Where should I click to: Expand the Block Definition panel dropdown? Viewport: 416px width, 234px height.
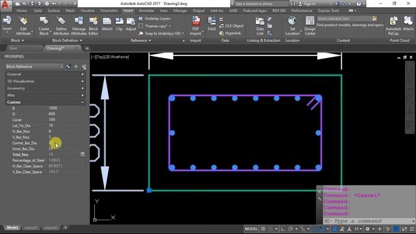click(67, 40)
